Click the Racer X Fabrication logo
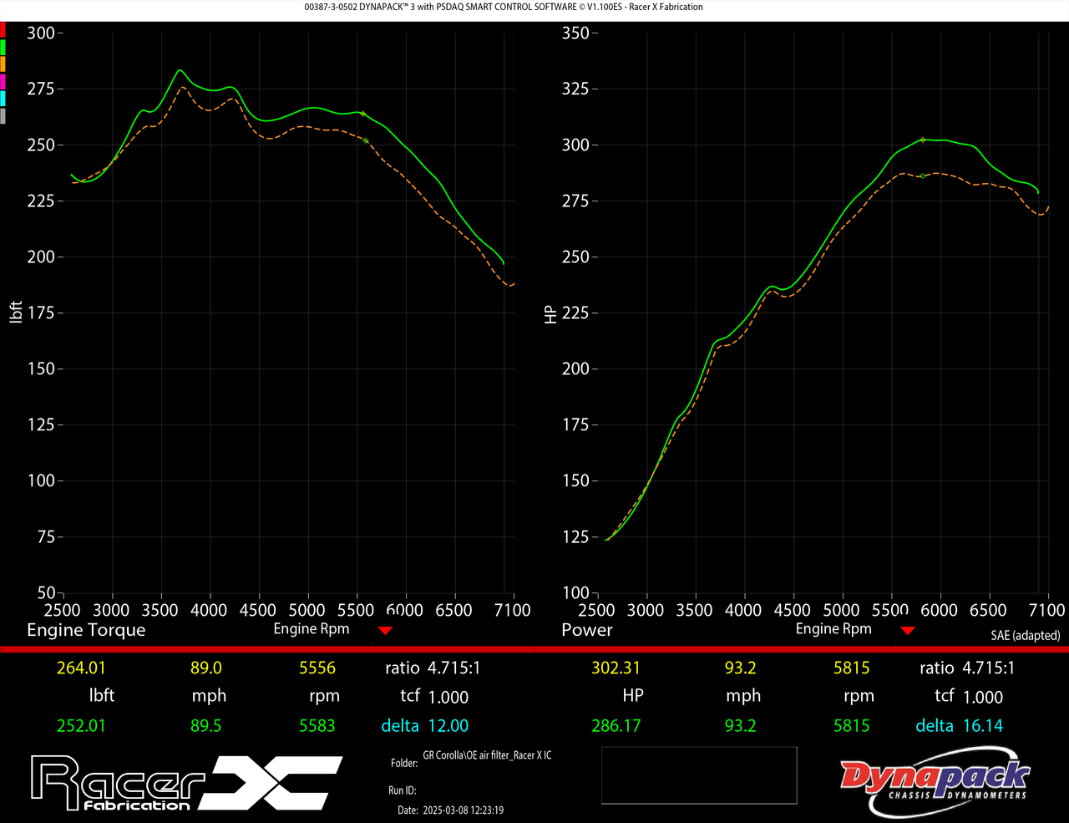 (185, 782)
